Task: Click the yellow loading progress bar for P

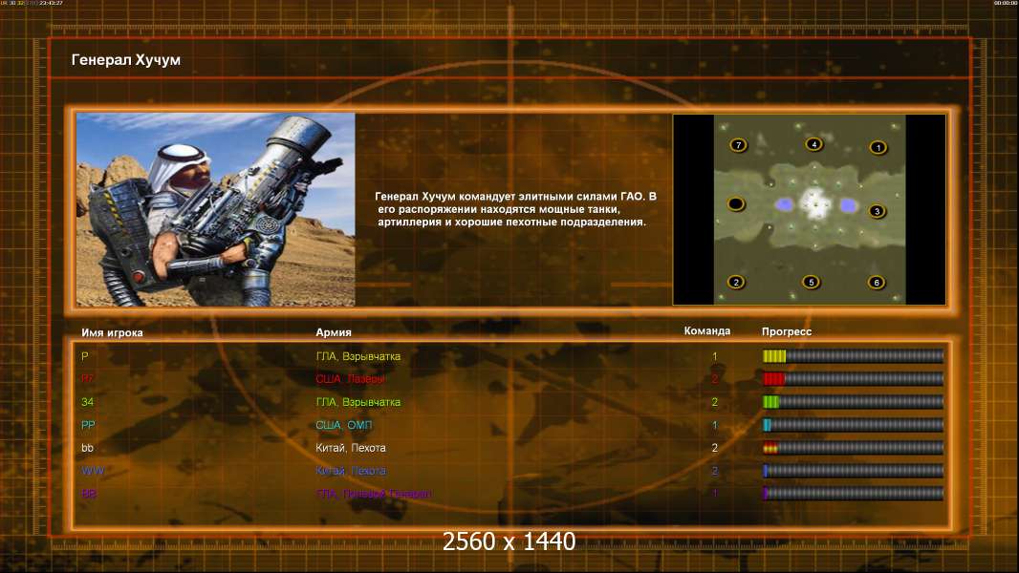Action: point(853,355)
